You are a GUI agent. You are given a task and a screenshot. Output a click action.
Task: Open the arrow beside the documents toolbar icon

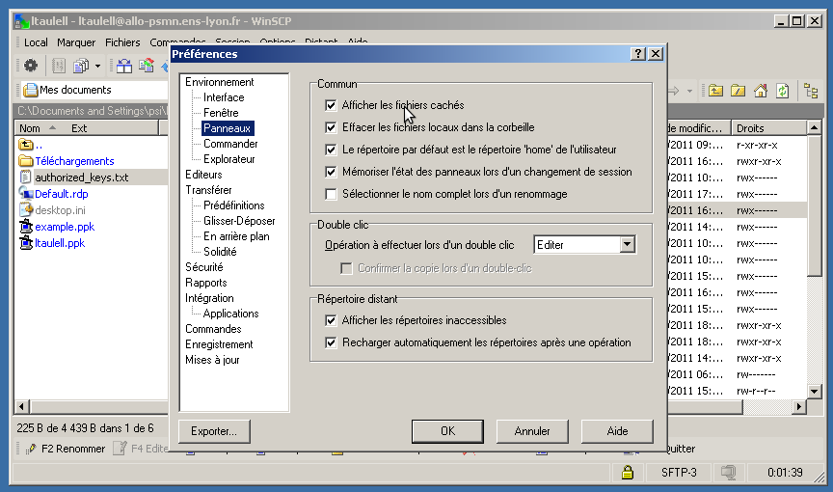pos(97,67)
